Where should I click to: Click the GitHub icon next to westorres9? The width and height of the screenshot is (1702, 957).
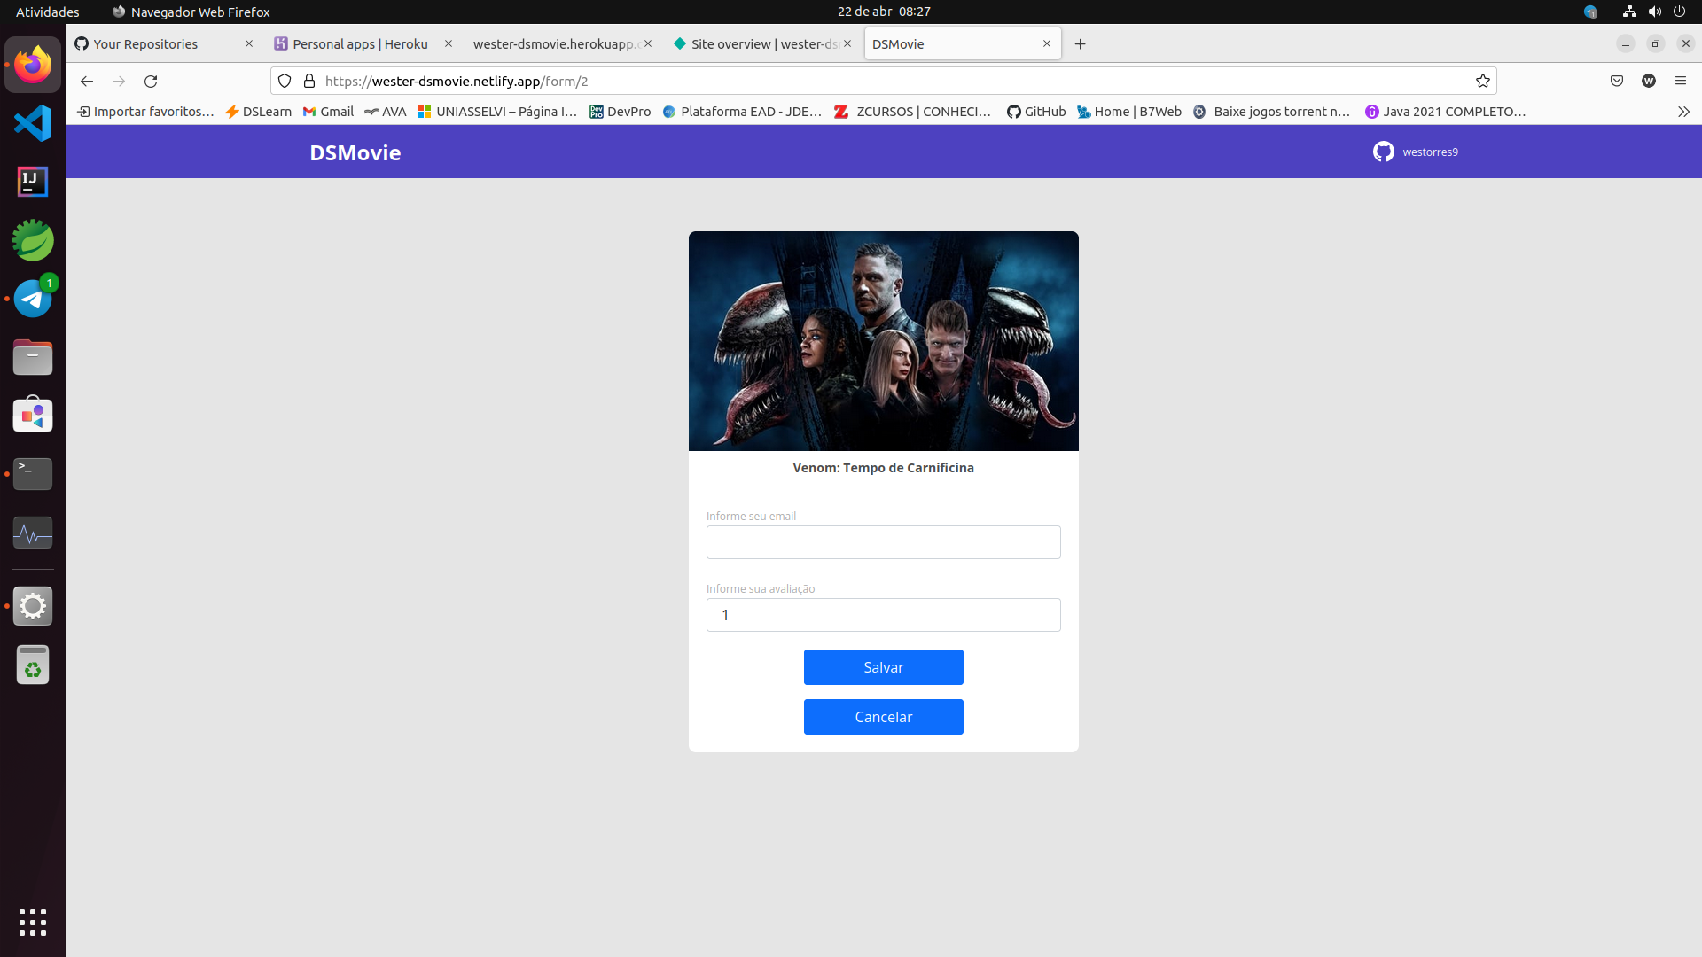point(1384,152)
